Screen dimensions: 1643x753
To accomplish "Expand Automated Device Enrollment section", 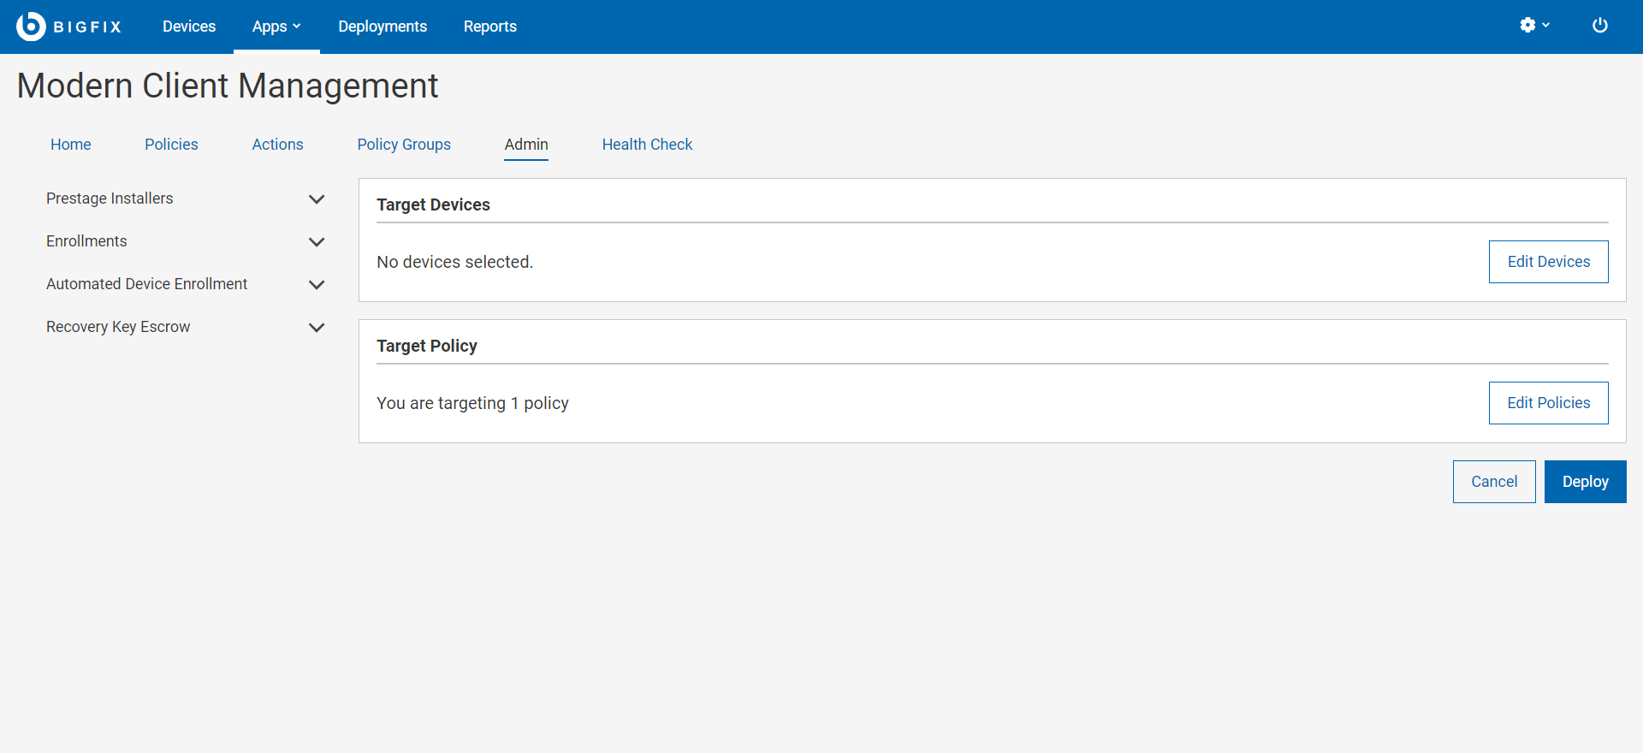I will tap(316, 285).
